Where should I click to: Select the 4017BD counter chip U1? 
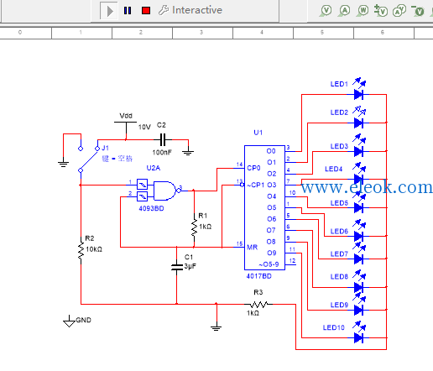(264, 207)
